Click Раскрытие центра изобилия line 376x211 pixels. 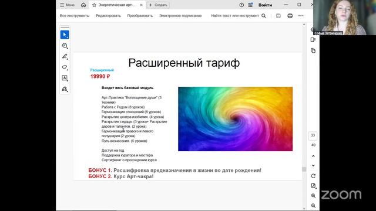(x=133, y=117)
